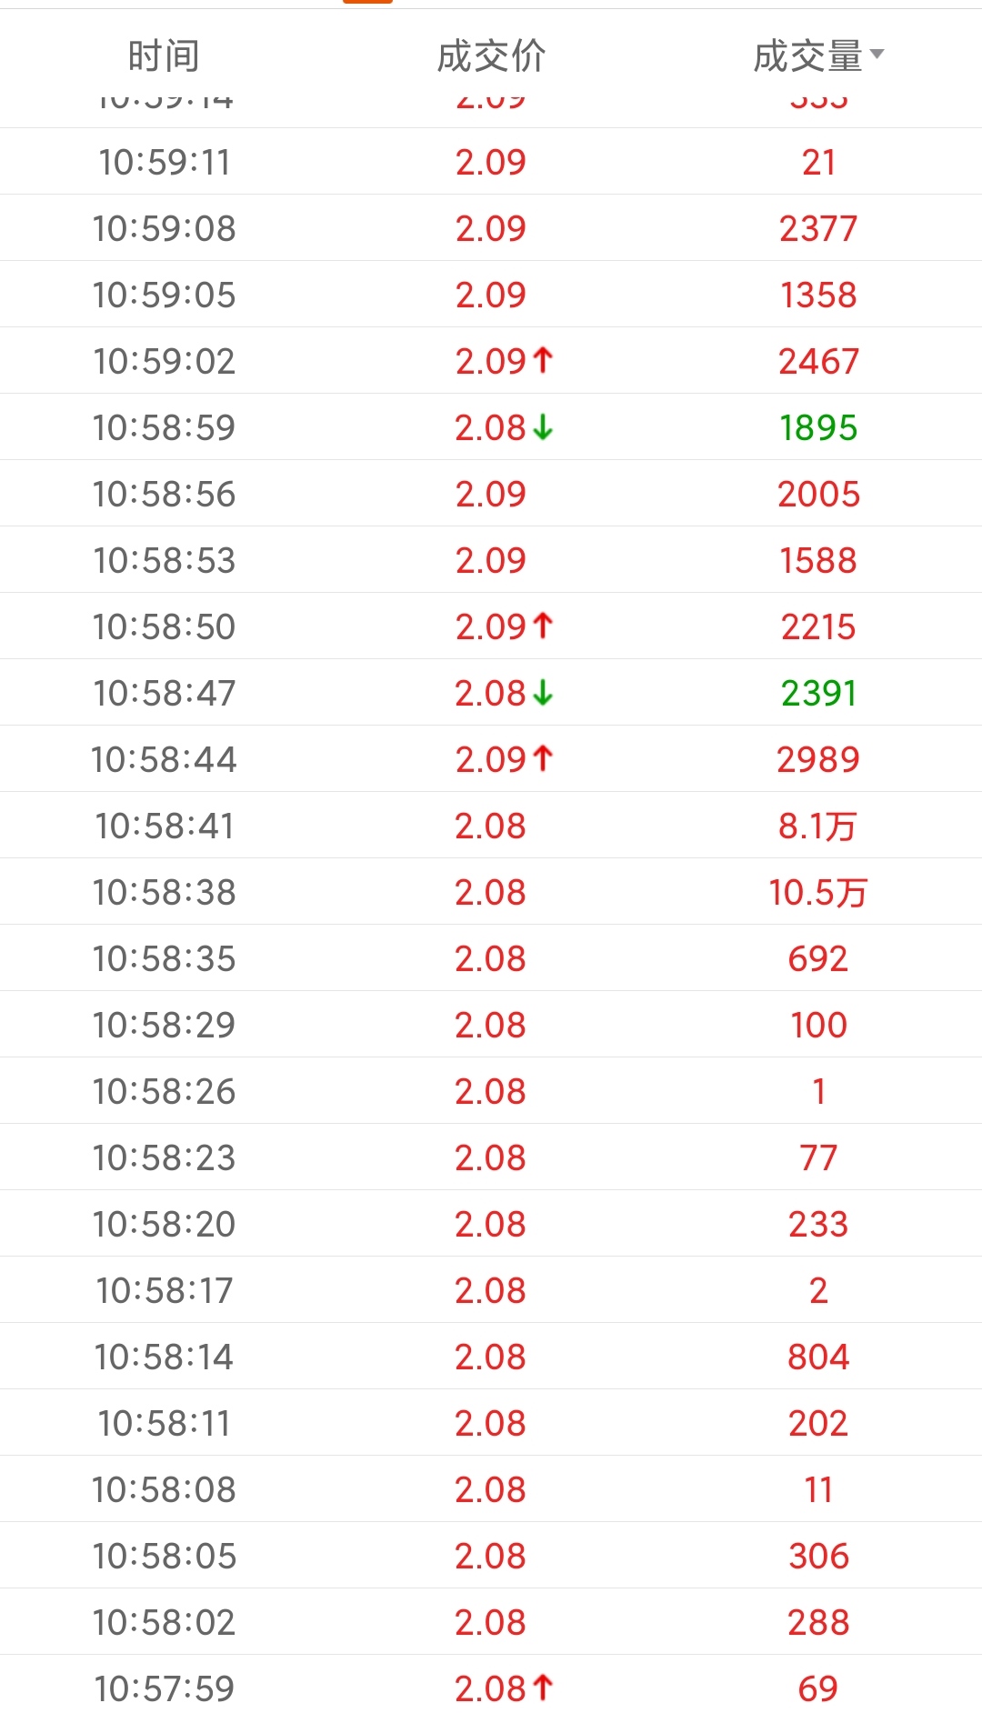Tap red up arrow at 10:57:59 price
982x1713 pixels.
543,1688
